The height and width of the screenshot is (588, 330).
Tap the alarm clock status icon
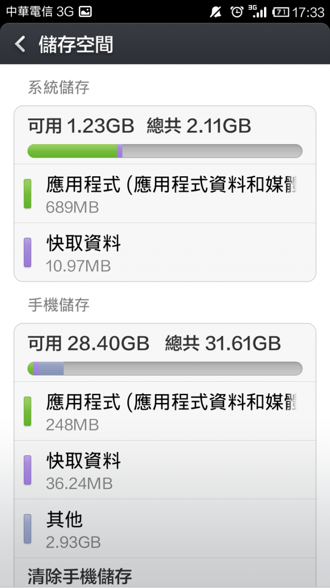(237, 12)
